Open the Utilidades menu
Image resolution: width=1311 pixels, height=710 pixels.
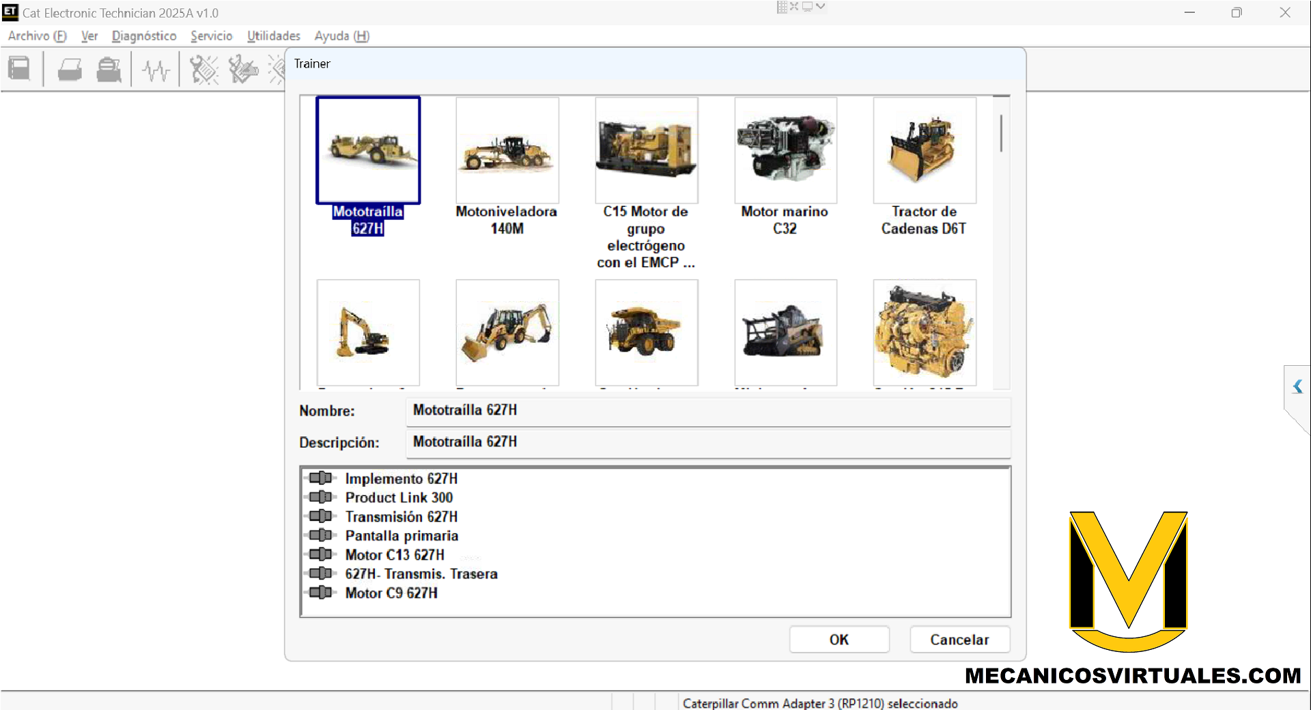[x=273, y=36]
